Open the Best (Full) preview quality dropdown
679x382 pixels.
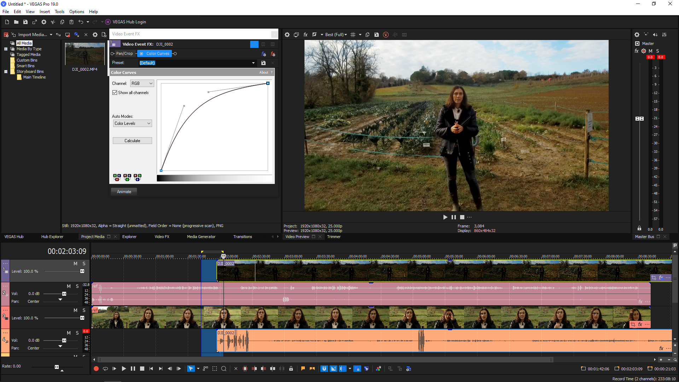coord(336,35)
